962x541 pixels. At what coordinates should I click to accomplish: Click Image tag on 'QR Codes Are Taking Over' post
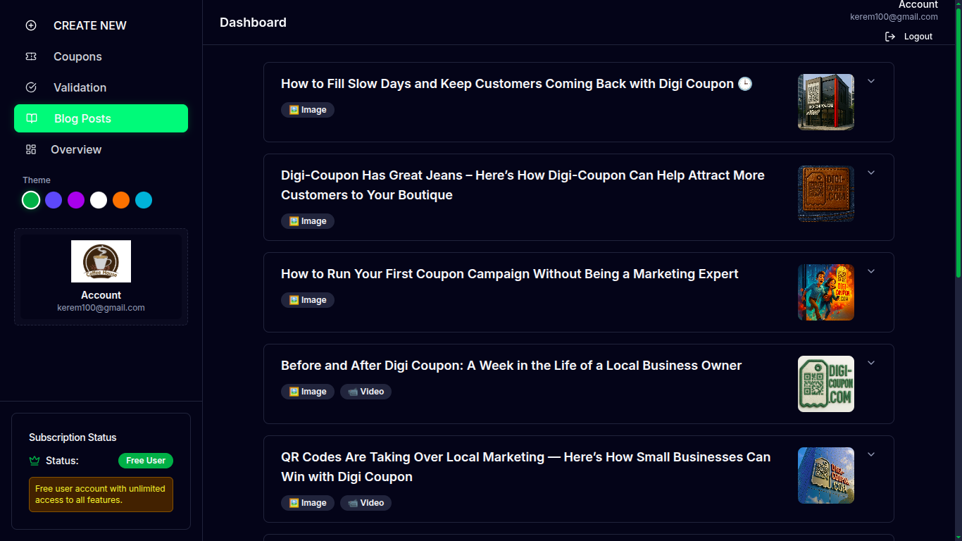pos(308,503)
